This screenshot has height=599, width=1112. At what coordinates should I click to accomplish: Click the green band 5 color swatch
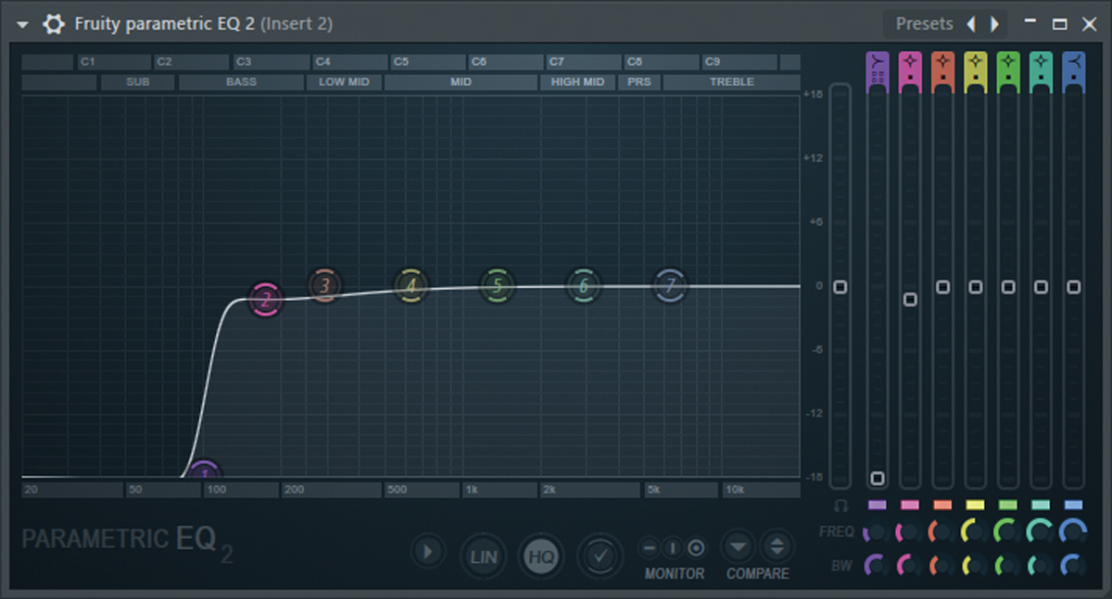(1008, 505)
